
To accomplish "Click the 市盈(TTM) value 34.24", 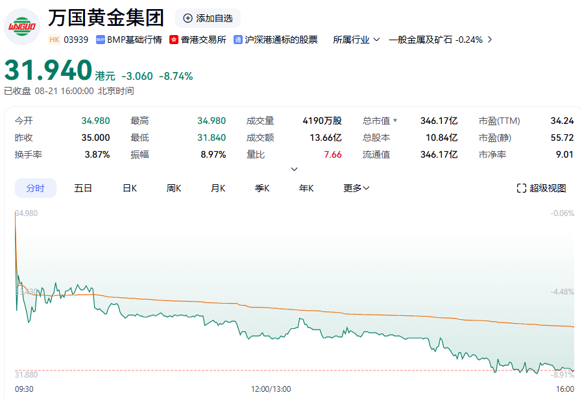I will 563,121.
